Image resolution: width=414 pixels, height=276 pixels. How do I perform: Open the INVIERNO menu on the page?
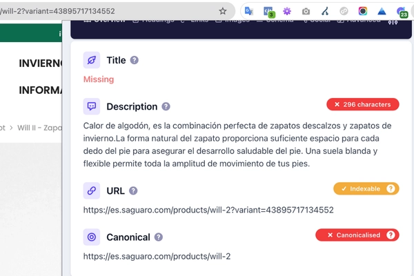(40, 63)
